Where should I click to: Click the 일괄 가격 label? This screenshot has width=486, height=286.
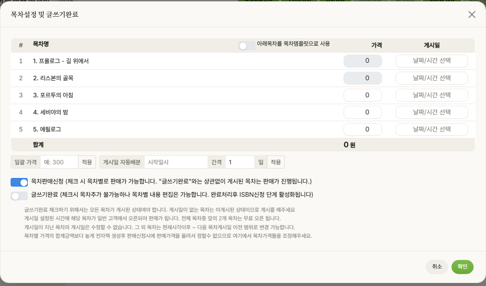(26, 162)
